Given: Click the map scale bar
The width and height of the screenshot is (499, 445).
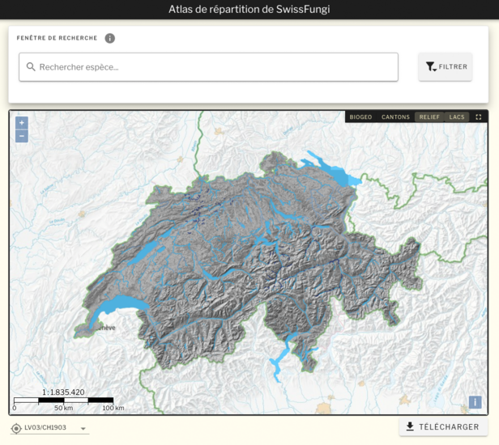Looking at the screenshot, I should click(63, 400).
